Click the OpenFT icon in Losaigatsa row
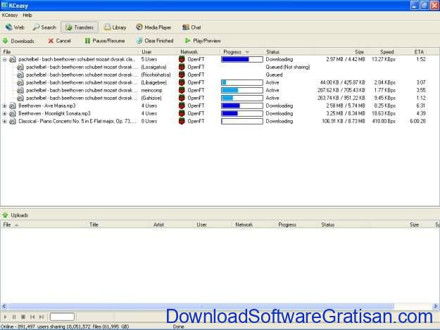The image size is (440, 330). pos(182,67)
